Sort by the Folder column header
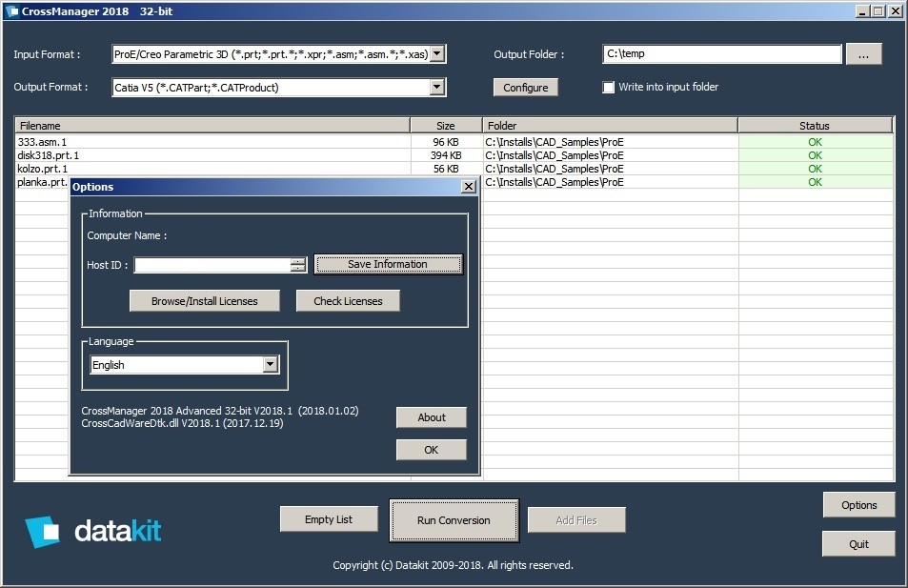The image size is (908, 588). pos(610,126)
